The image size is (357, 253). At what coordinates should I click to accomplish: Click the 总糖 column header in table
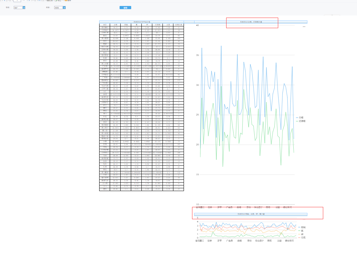click(115, 25)
